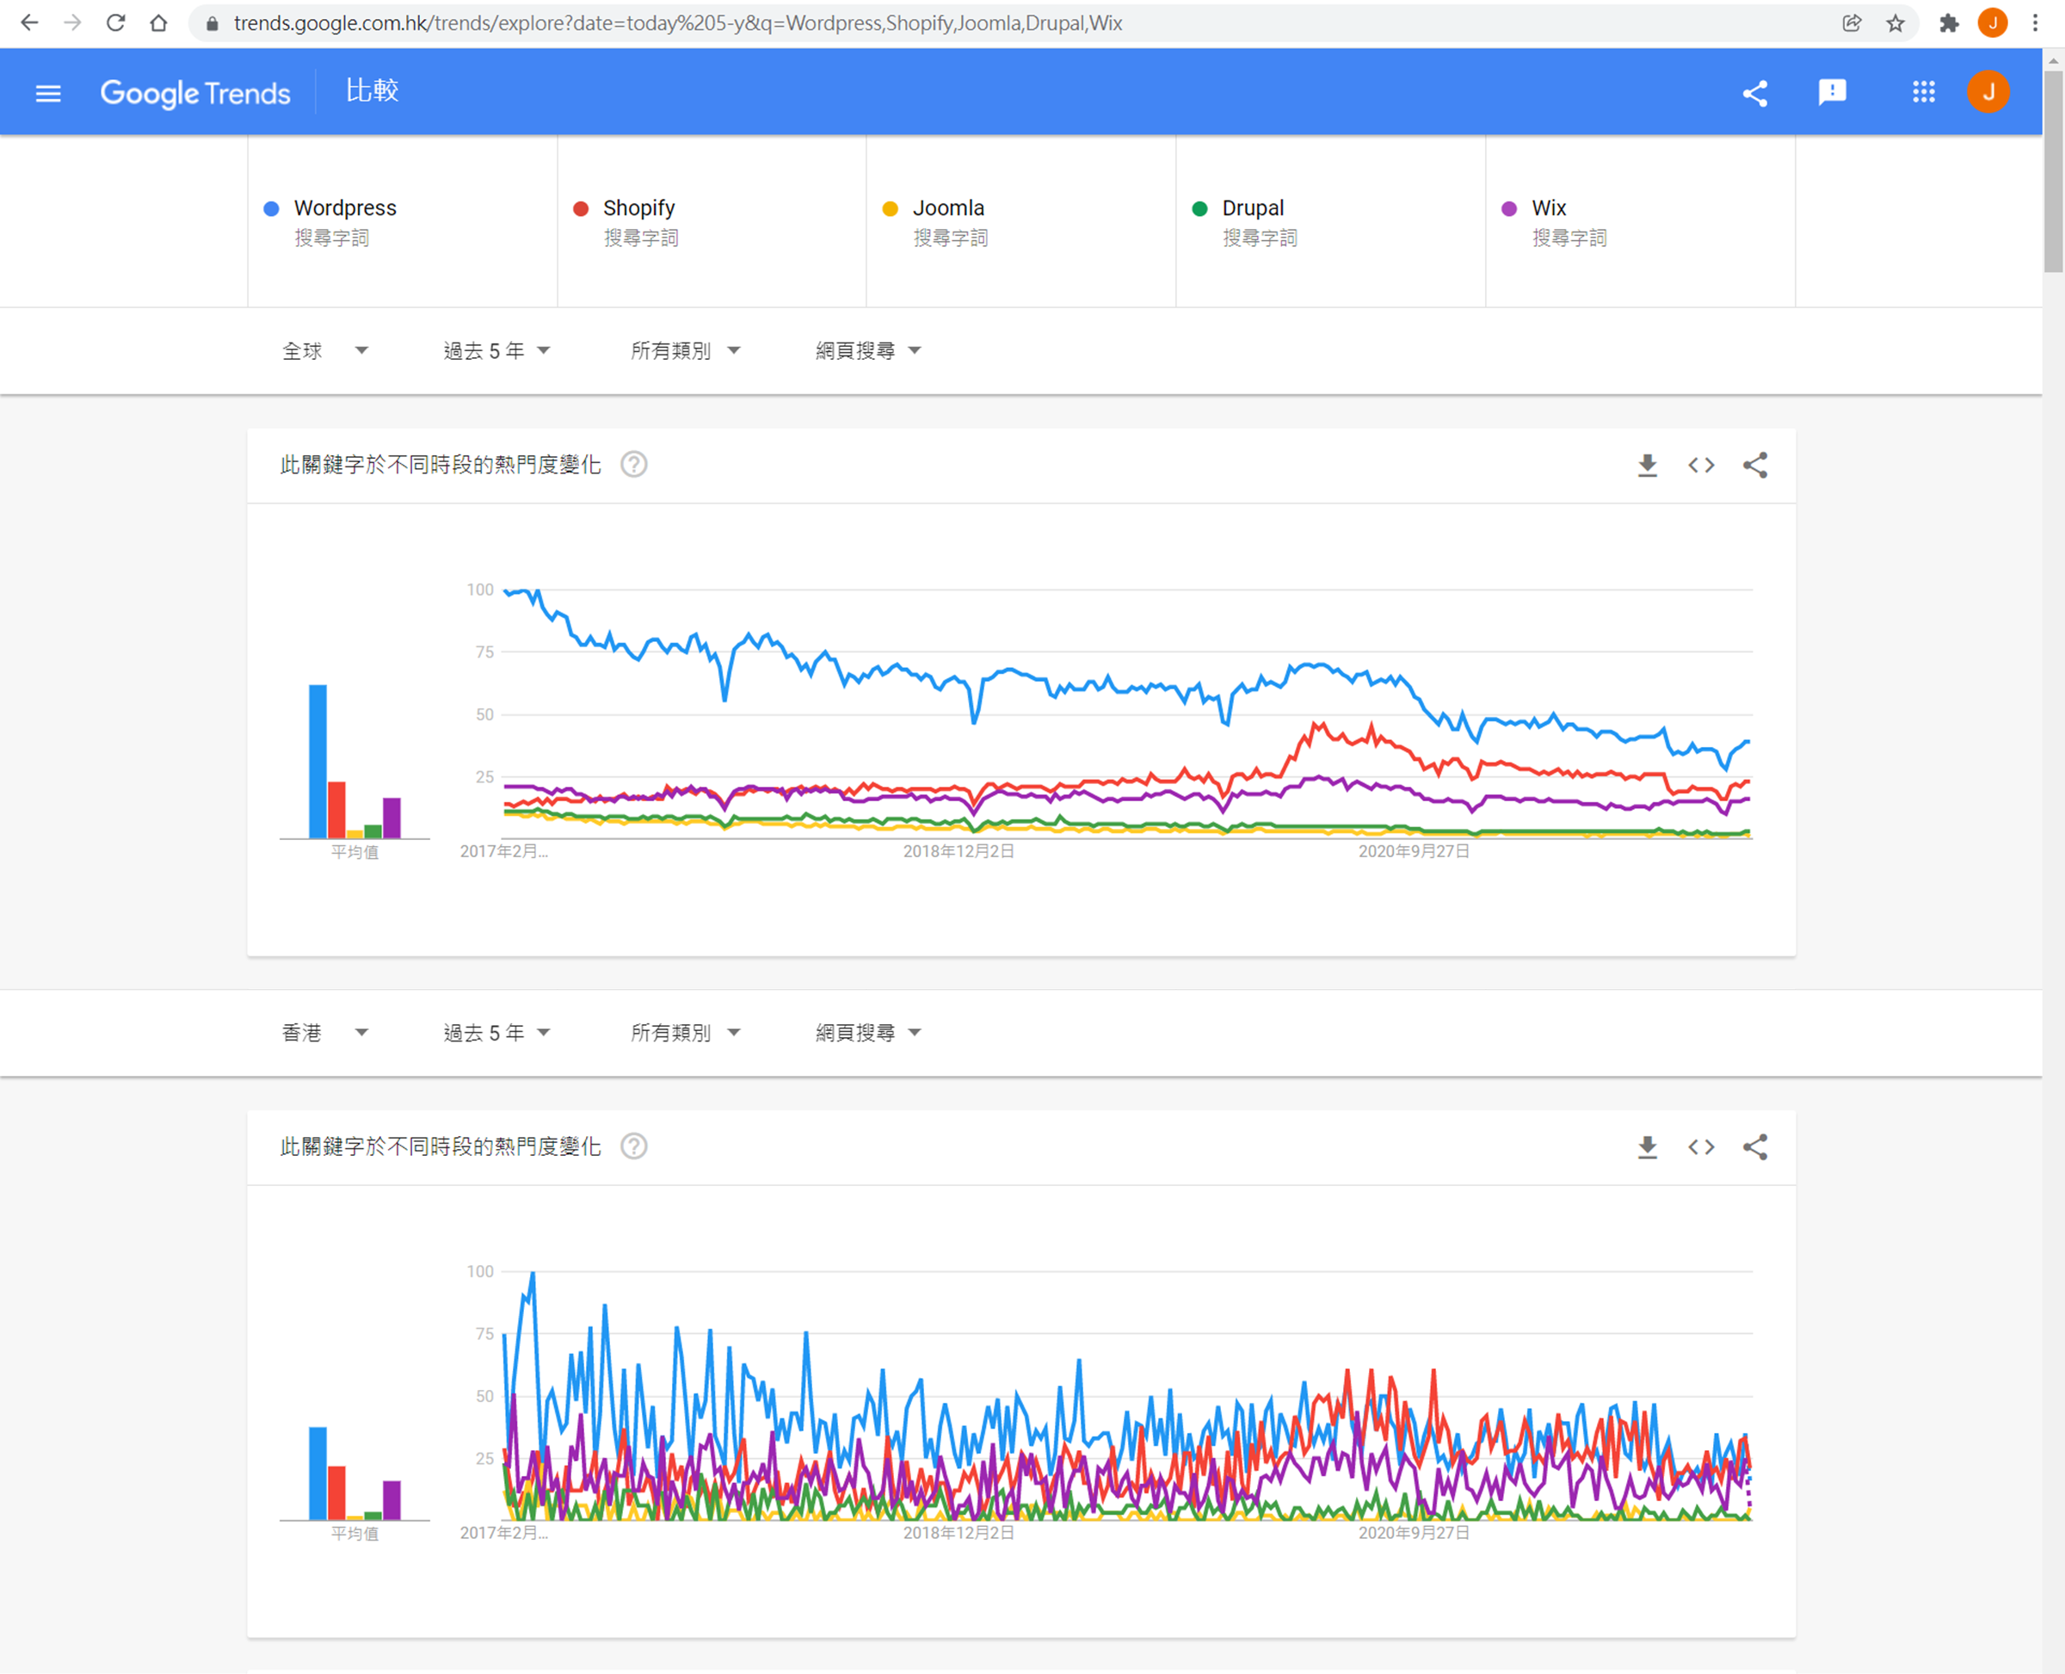Open the browser three-dot menu
2065x1674 pixels.
2035,23
